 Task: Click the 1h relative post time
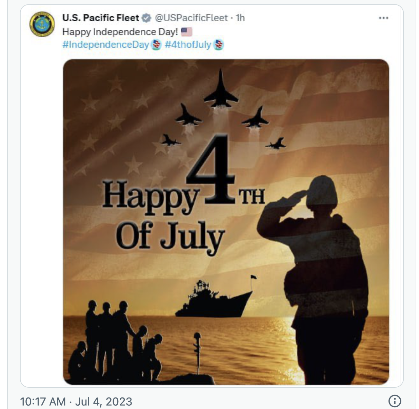click(x=240, y=18)
